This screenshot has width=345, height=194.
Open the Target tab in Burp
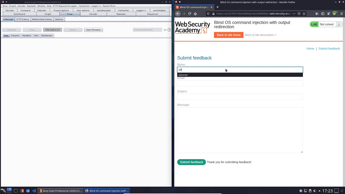(48, 14)
